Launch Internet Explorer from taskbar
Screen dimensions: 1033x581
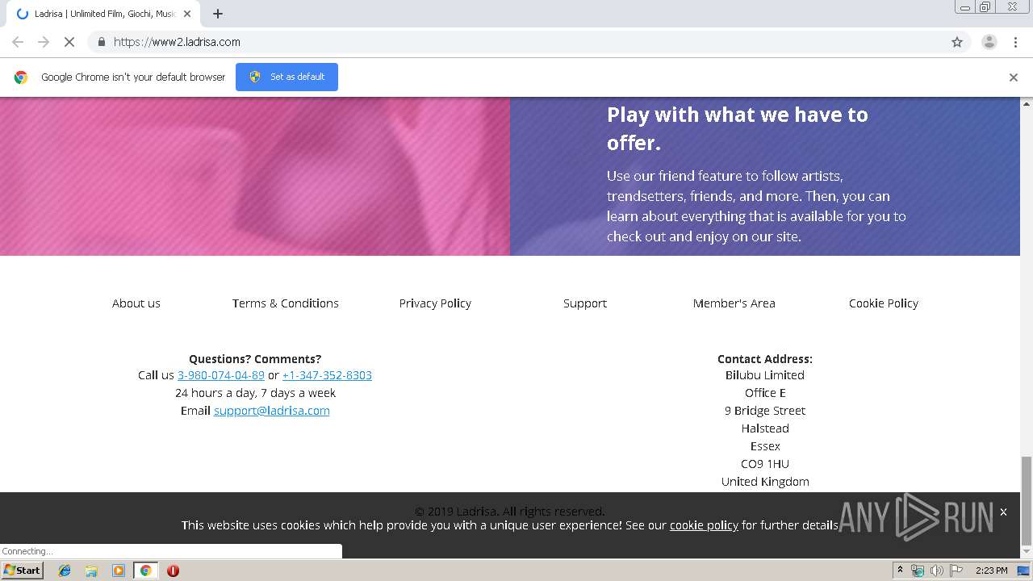pos(65,571)
